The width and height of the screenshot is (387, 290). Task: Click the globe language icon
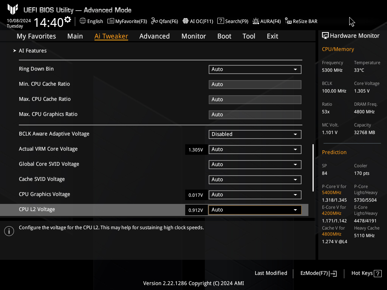click(83, 21)
